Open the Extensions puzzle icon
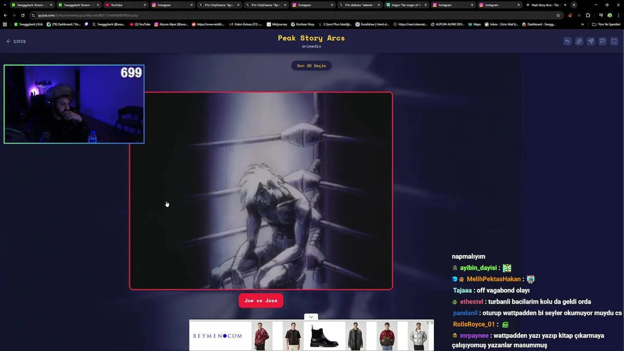This screenshot has width=624, height=351. [587, 15]
